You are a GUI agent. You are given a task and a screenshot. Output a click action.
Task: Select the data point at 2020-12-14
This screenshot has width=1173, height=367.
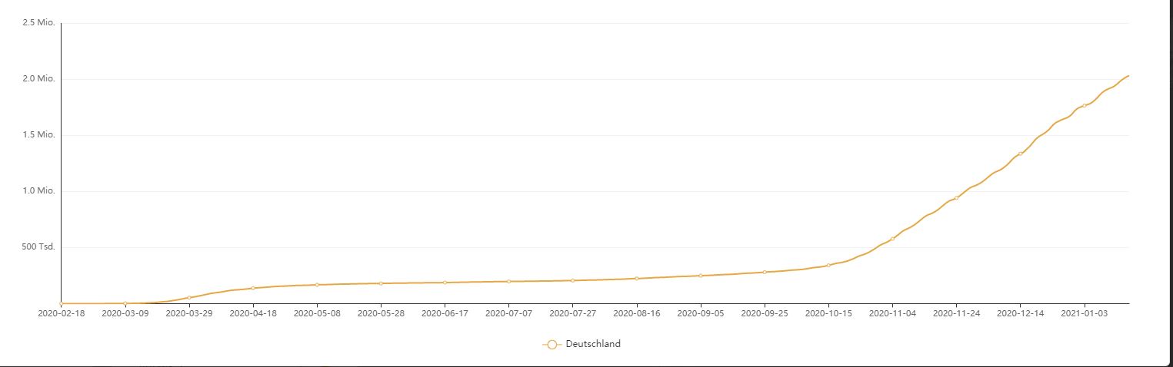coord(1021,154)
